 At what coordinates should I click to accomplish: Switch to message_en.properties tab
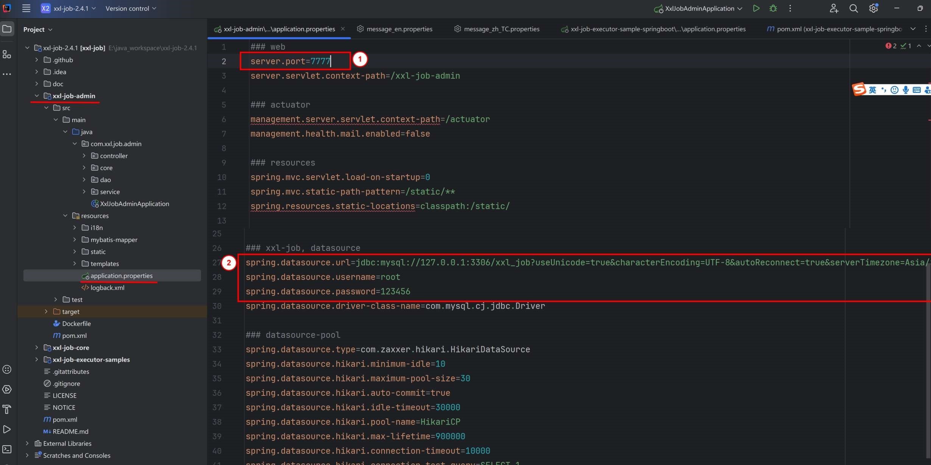(399, 29)
